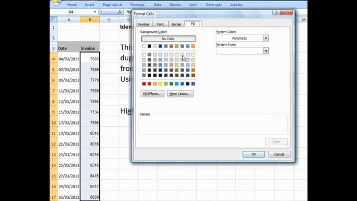The width and height of the screenshot is (357, 201).
Task: Open the Formulas ribbon tab
Action: pos(137,5)
